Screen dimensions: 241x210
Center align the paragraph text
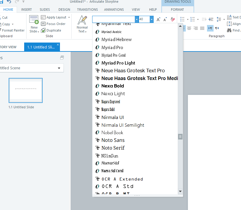(x=189, y=28)
